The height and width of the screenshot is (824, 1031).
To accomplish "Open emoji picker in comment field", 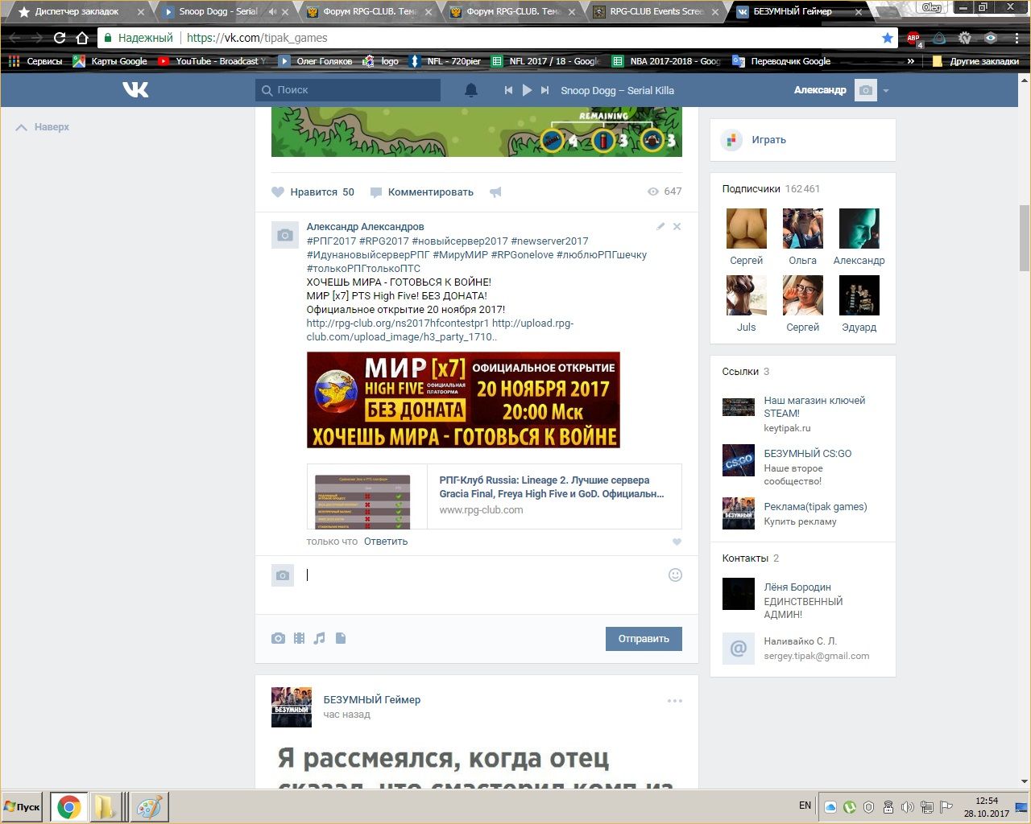I will (675, 575).
